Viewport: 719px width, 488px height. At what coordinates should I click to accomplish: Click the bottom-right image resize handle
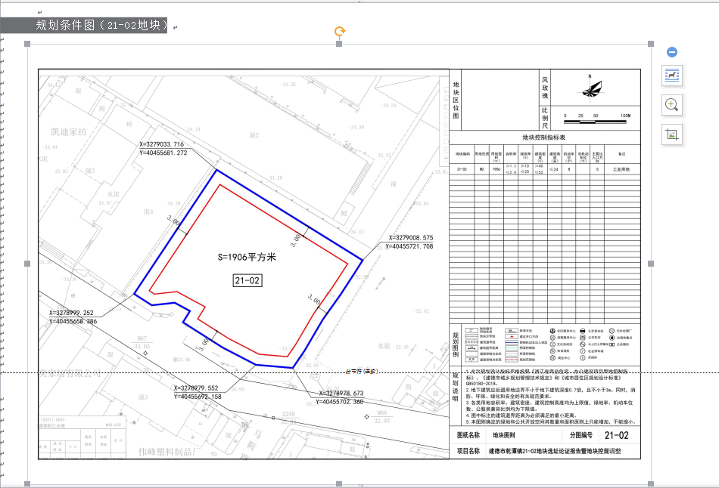tap(650, 483)
